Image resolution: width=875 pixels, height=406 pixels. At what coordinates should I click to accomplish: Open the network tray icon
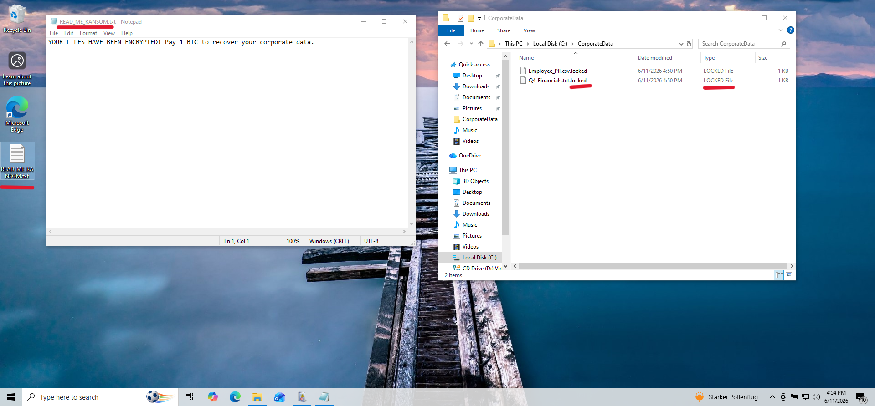(x=805, y=397)
